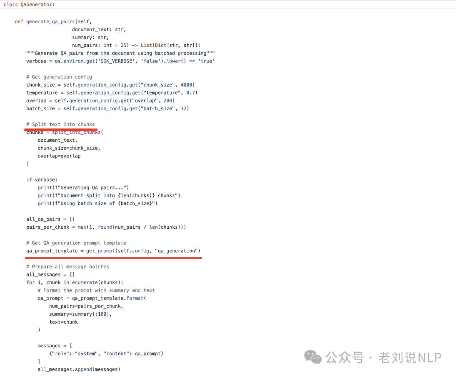This screenshot has width=456, height=376.
Task: Click the value 0.7 on temperature line
Action: (190, 93)
